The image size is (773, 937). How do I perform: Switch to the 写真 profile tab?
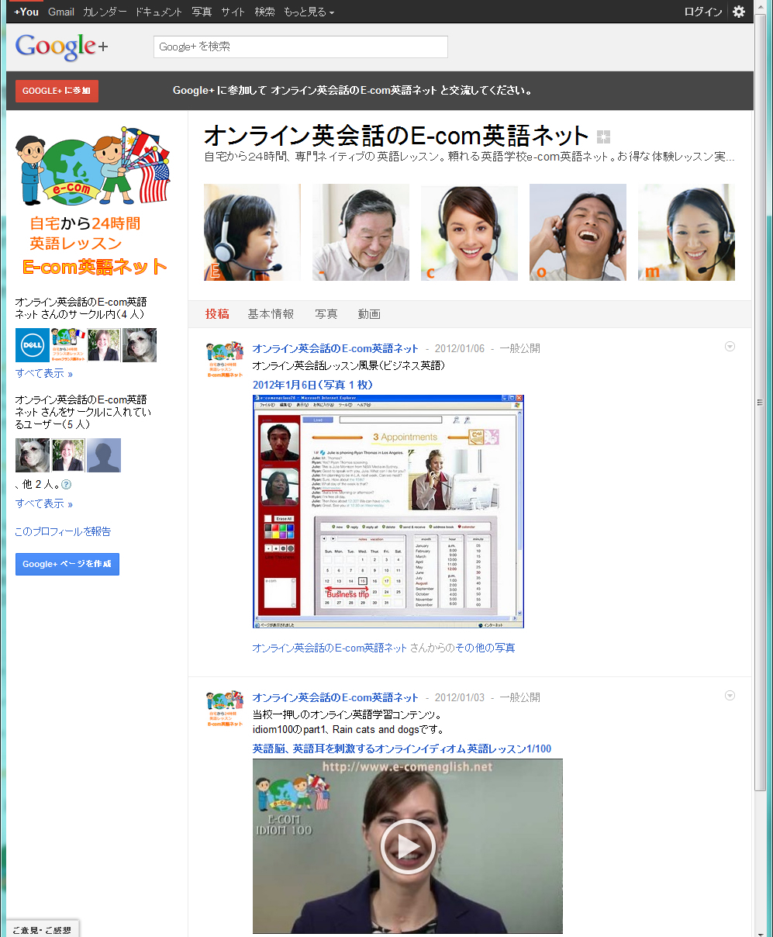pos(326,314)
